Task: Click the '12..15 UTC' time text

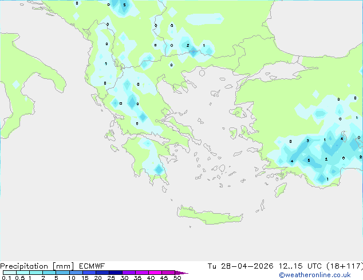Action: 300,266
